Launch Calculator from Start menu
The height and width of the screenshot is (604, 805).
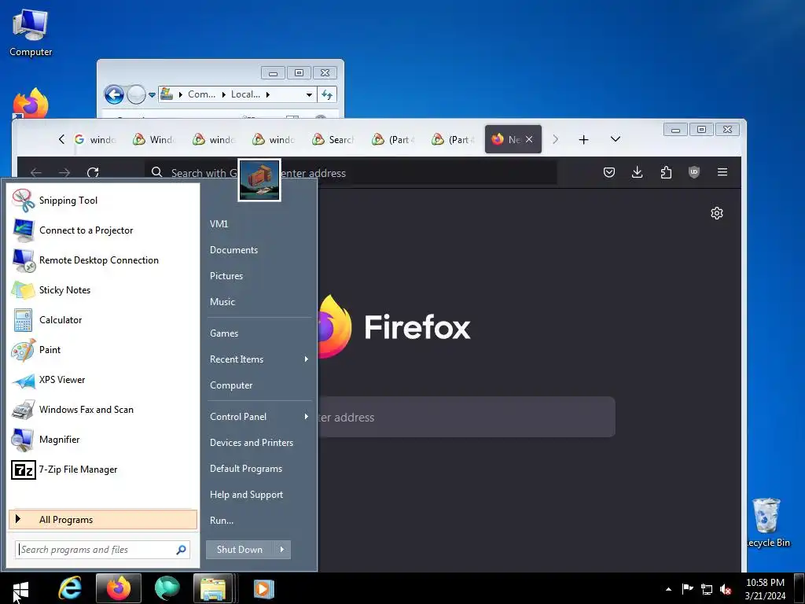(103, 319)
